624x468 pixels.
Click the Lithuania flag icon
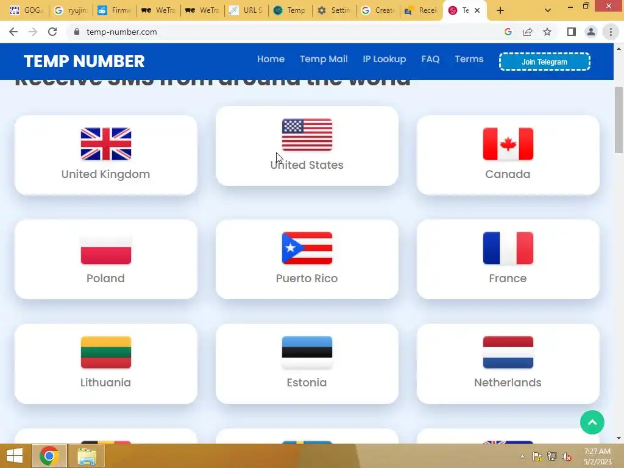106,352
